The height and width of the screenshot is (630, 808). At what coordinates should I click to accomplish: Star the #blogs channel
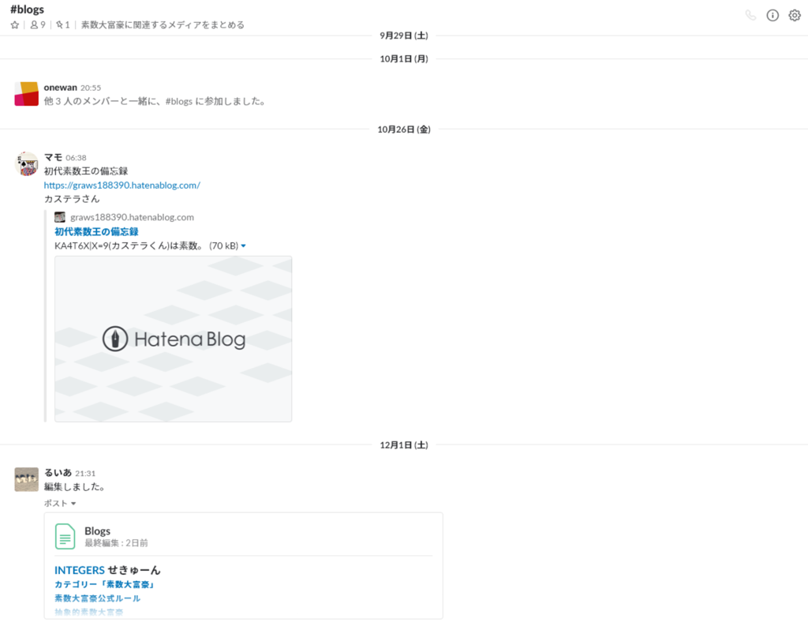pos(15,24)
